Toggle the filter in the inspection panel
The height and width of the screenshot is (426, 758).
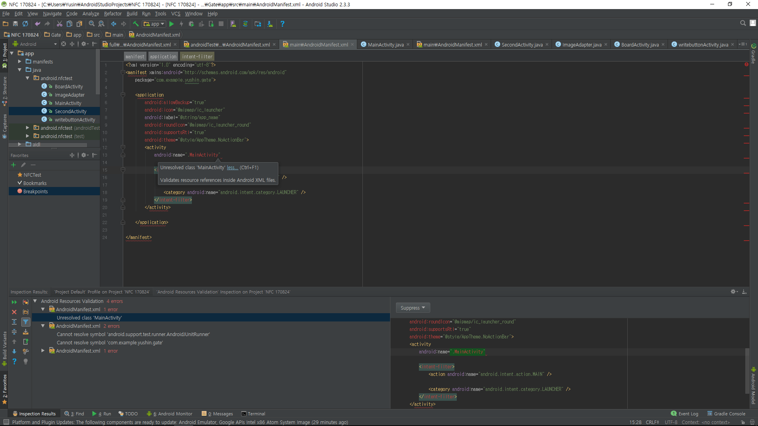coord(26,322)
